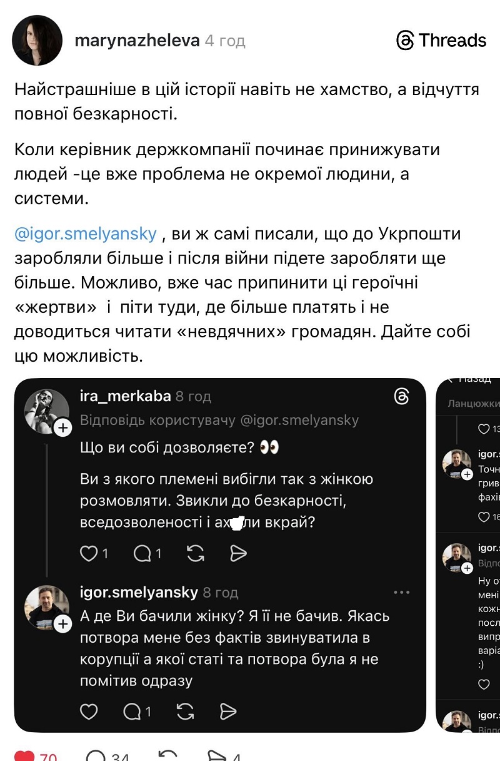
Task: Share ira_merkaba's reply via the send icon
Action: pyautogui.click(x=239, y=553)
